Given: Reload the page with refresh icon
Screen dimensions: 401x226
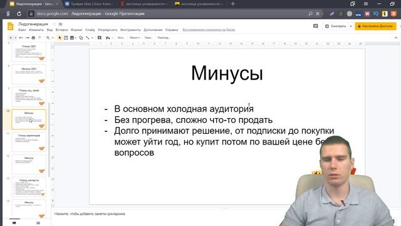Looking at the screenshot, I should pyautogui.click(x=19, y=14).
